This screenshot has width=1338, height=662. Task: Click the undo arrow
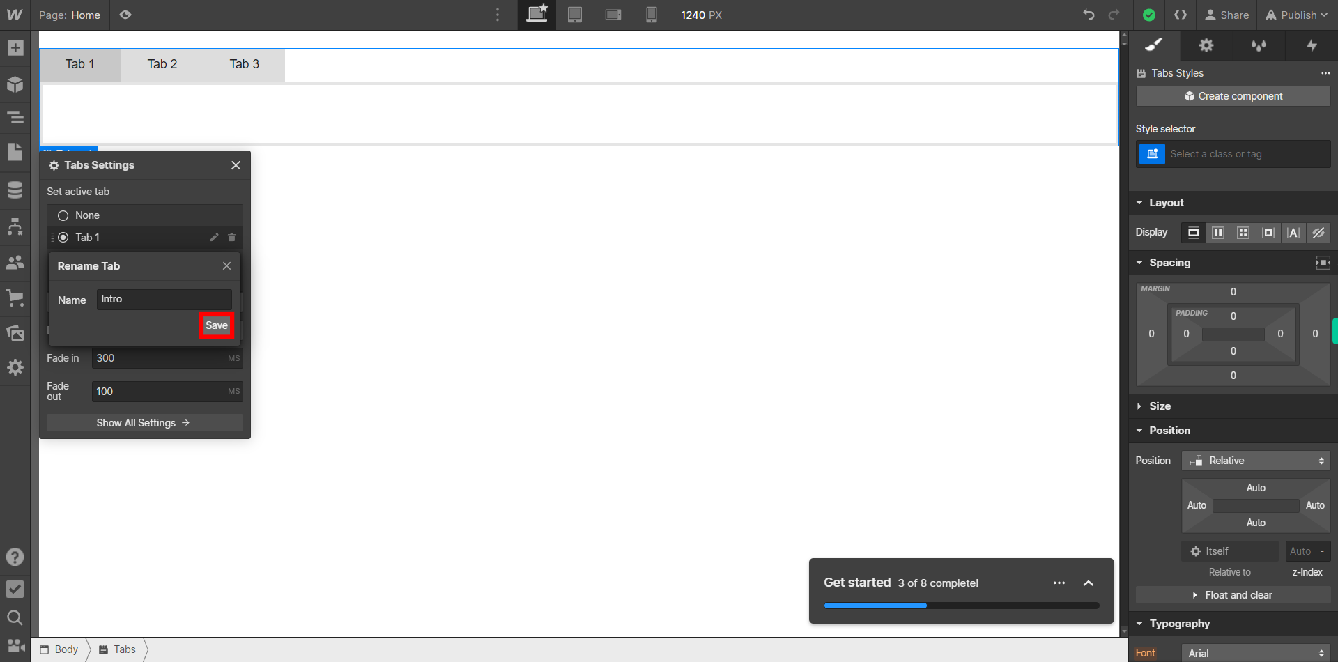[1089, 15]
